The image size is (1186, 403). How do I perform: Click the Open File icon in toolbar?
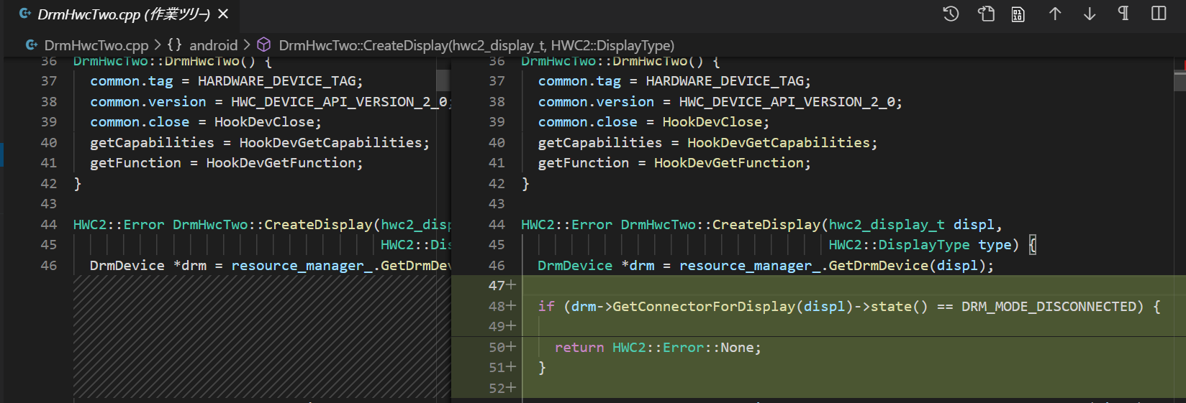click(x=986, y=14)
